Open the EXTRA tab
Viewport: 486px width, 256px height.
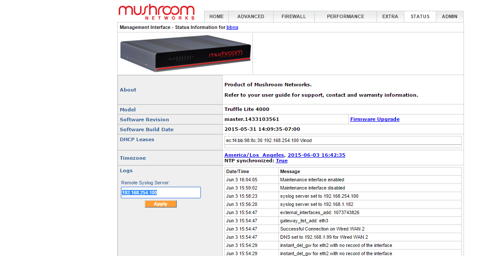tap(390, 17)
